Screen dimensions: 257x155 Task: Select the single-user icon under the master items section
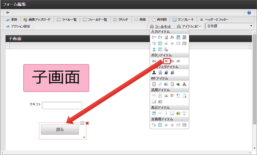(154, 73)
